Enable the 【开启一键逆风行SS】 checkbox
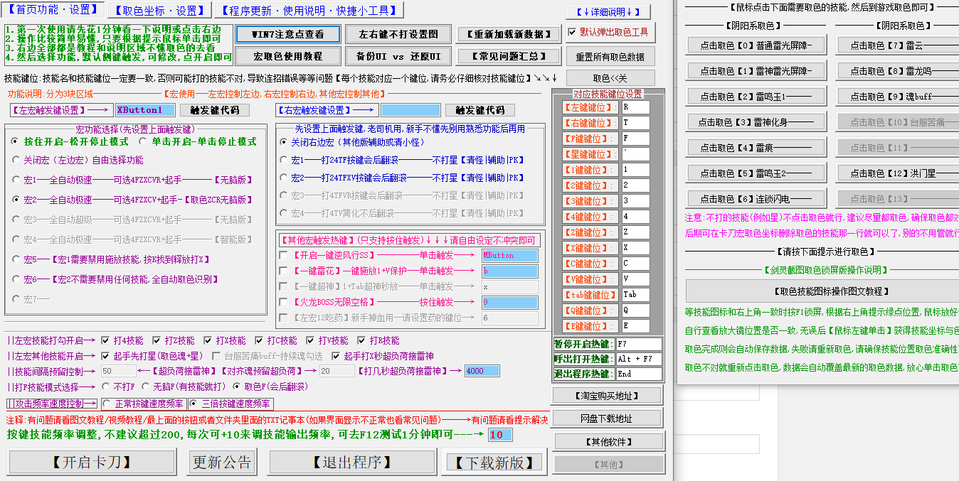The height and width of the screenshot is (481, 959). 283,255
